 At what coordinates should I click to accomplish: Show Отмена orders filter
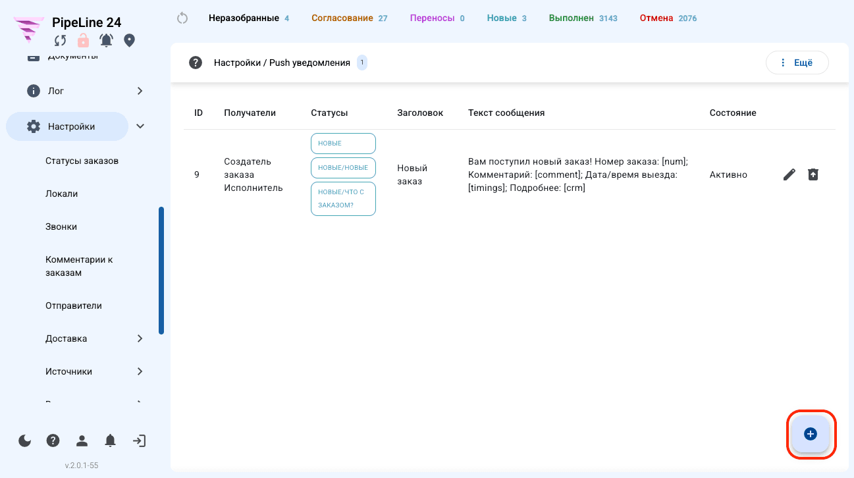pyautogui.click(x=668, y=18)
